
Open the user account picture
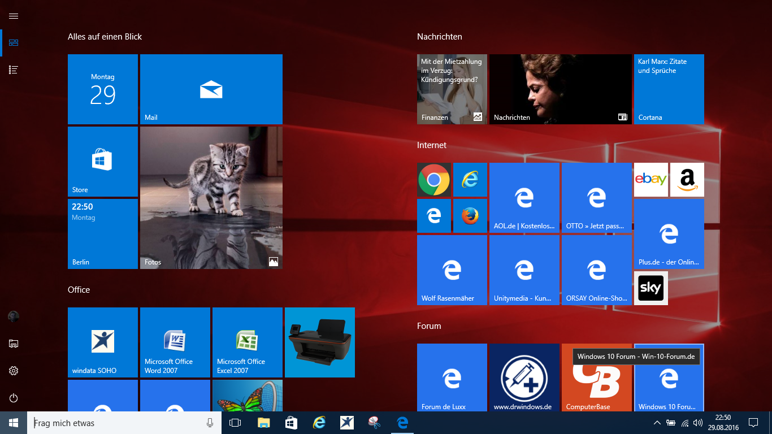pyautogui.click(x=14, y=316)
